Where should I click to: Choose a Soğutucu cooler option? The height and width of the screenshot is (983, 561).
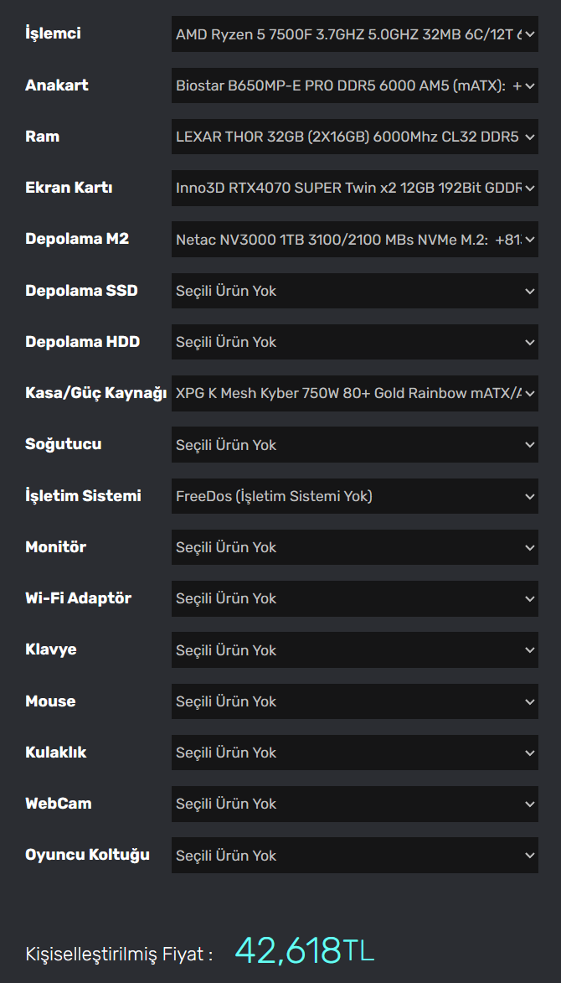[354, 445]
